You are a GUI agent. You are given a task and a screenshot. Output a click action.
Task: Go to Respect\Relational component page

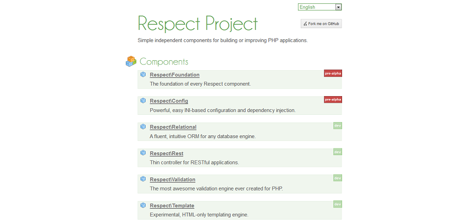click(x=173, y=127)
